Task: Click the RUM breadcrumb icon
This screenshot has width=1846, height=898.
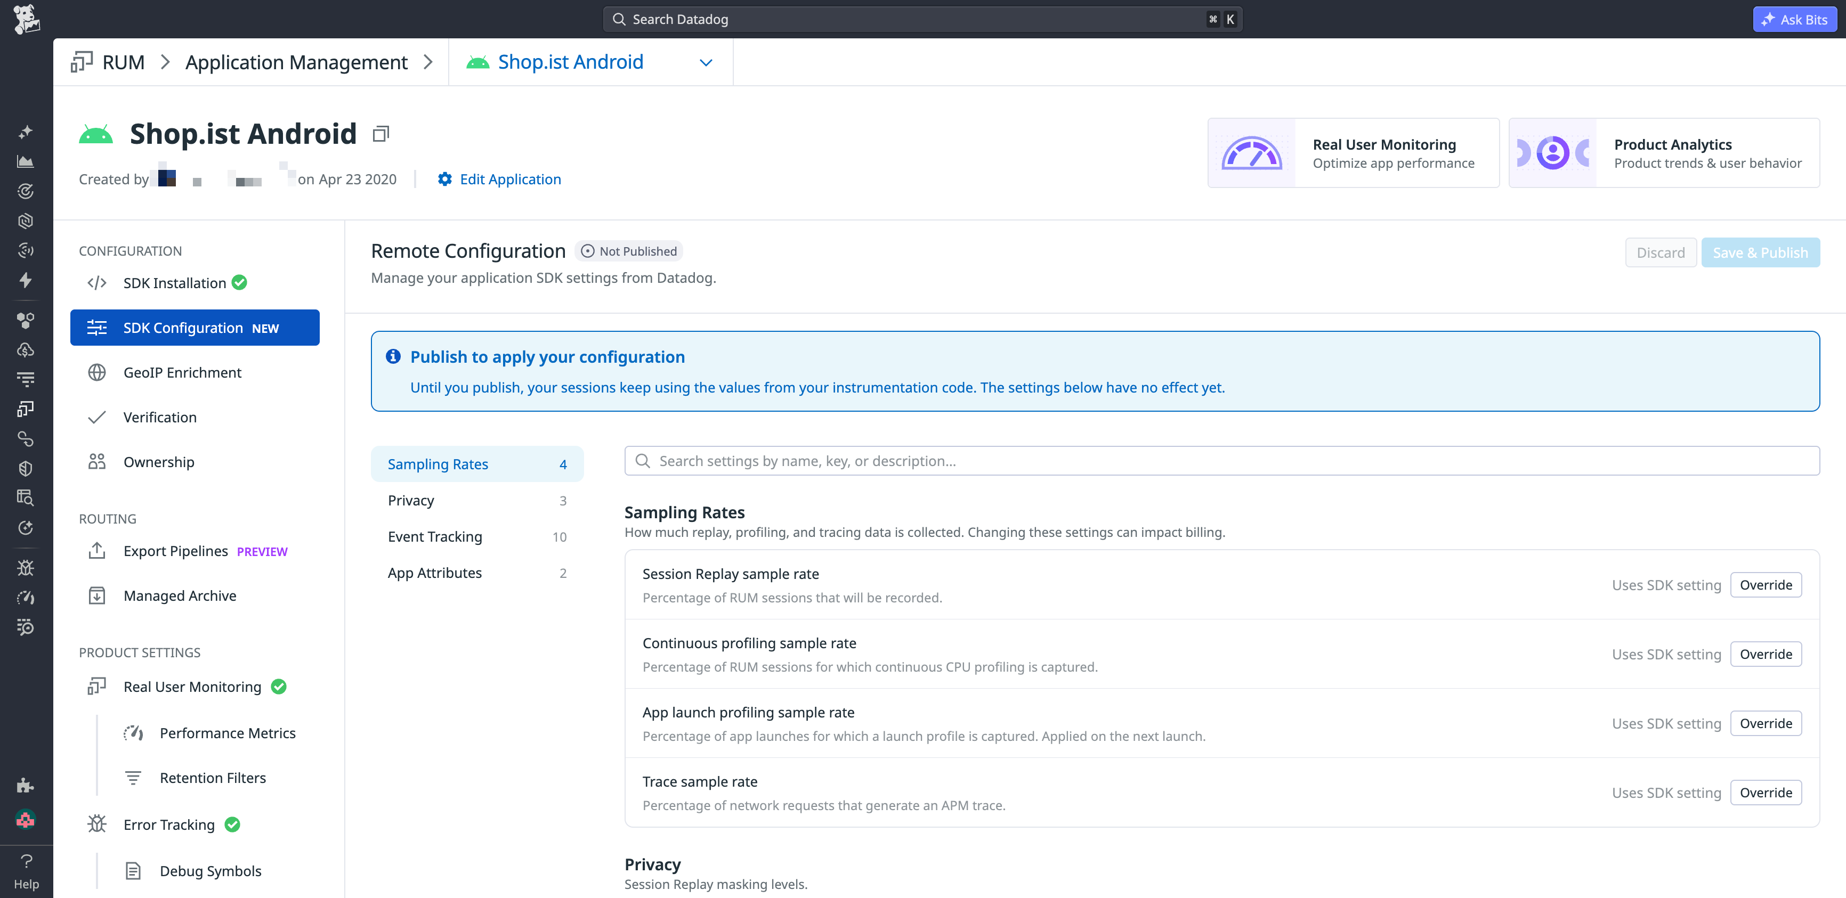Action: [x=82, y=62]
